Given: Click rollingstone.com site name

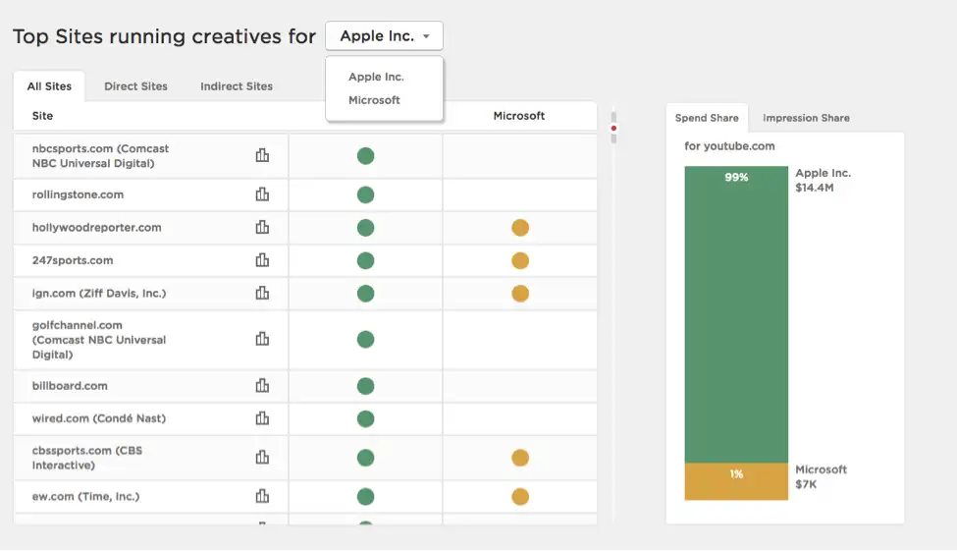Looking at the screenshot, I should [x=78, y=194].
